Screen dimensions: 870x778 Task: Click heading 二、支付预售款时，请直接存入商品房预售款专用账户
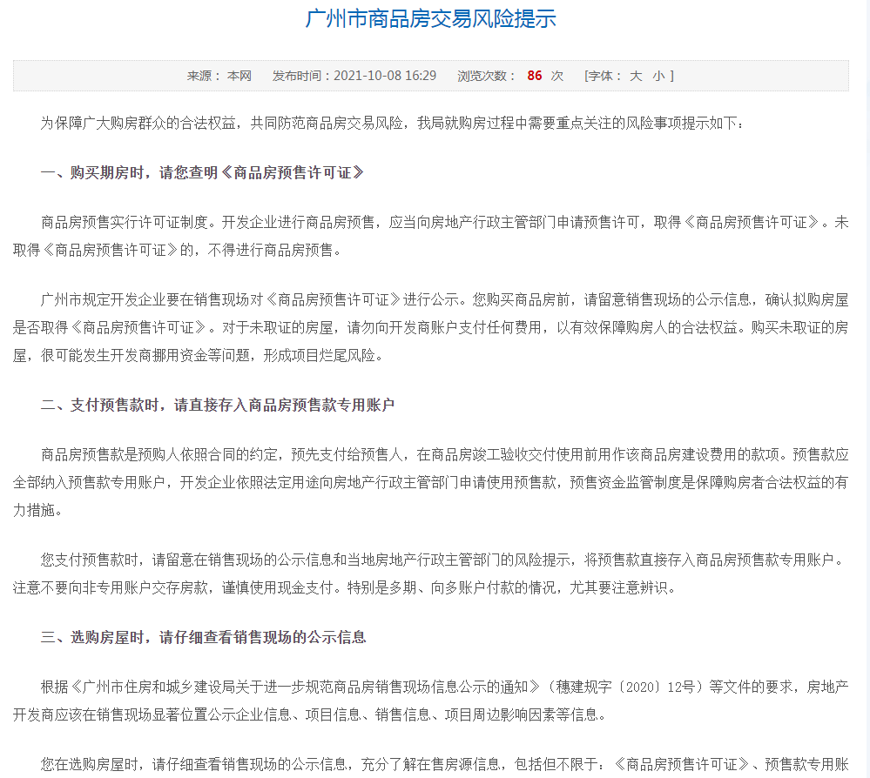218,405
